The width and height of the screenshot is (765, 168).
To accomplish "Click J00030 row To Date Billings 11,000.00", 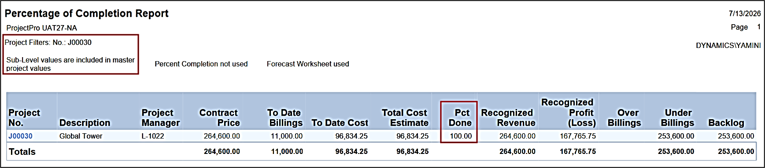I will point(287,136).
